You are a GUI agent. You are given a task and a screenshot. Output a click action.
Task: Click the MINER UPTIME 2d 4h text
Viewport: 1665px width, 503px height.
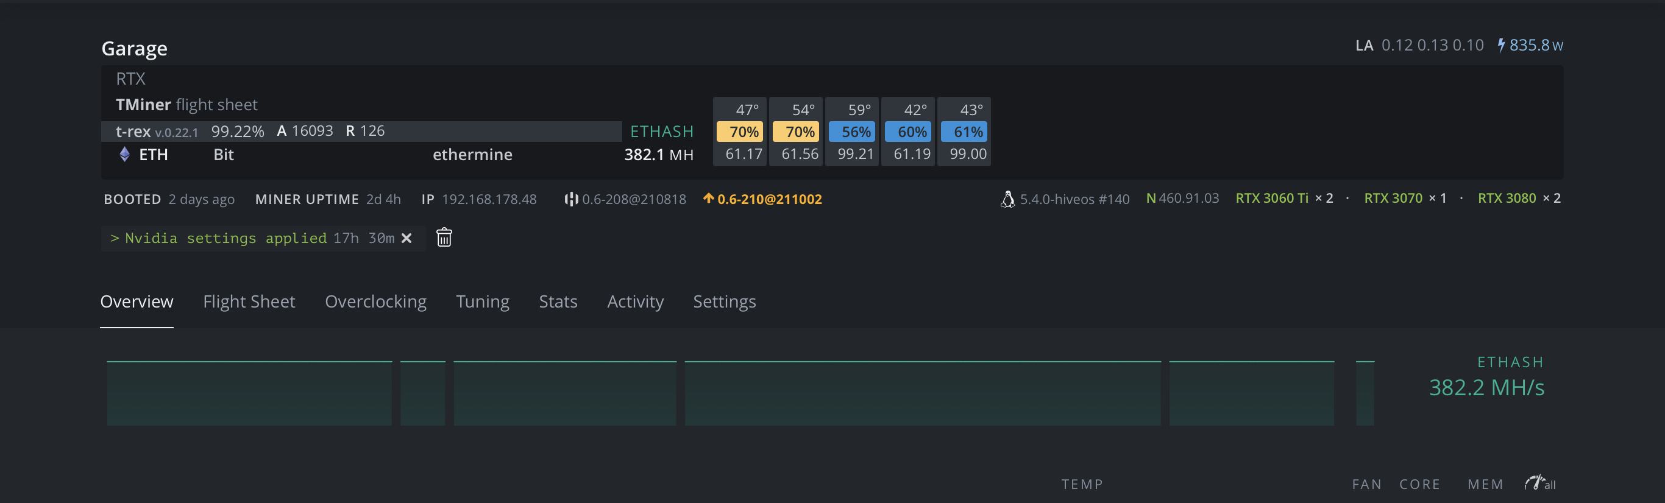[328, 199]
